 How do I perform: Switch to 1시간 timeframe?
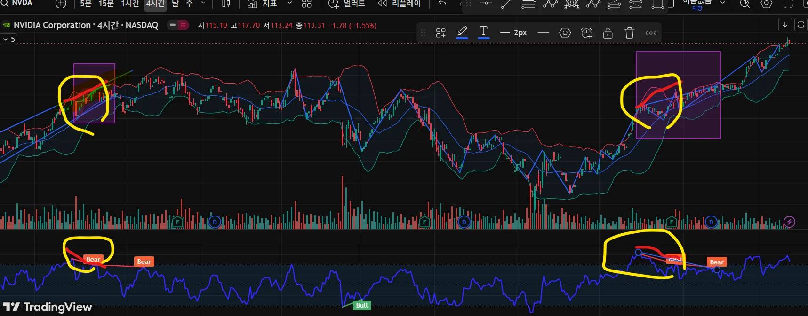[x=130, y=4]
